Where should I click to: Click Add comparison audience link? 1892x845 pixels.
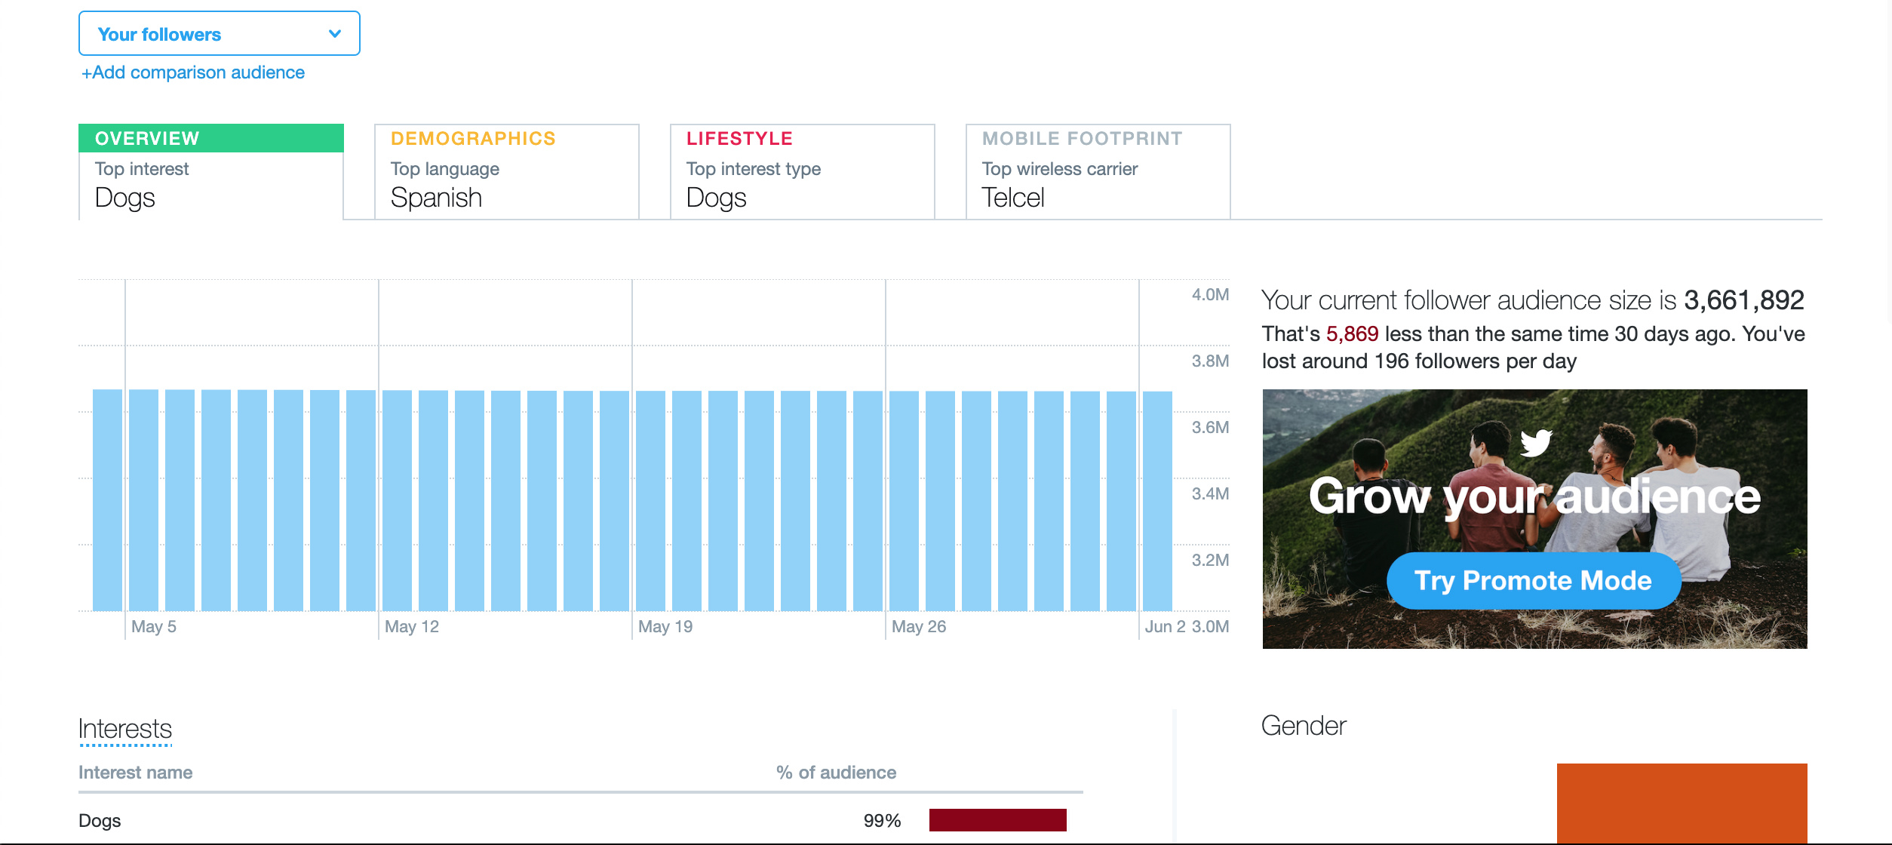coord(193,72)
